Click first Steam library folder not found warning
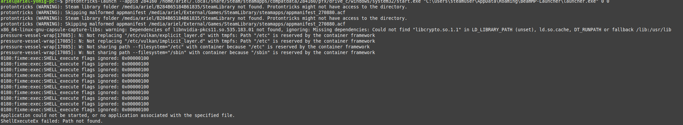The image size is (683, 125). (204, 7)
